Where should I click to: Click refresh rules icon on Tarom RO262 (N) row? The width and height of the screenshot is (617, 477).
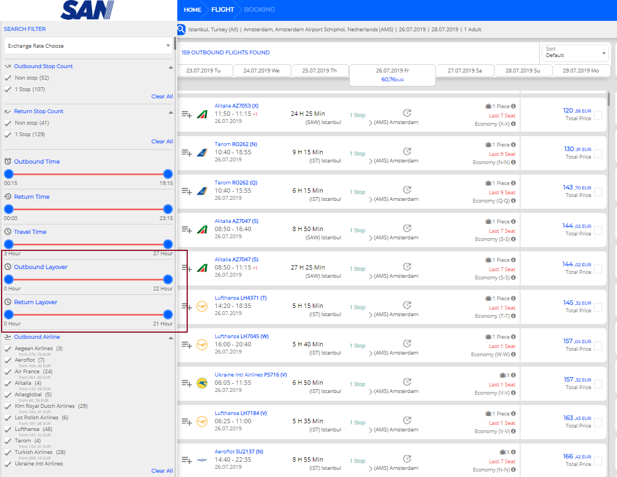(407, 151)
